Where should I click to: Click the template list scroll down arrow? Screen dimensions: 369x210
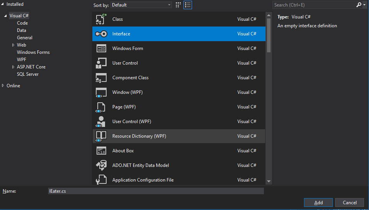[x=269, y=181]
